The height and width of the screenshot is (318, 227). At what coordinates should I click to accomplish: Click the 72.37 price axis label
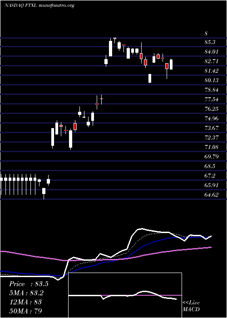click(x=212, y=138)
